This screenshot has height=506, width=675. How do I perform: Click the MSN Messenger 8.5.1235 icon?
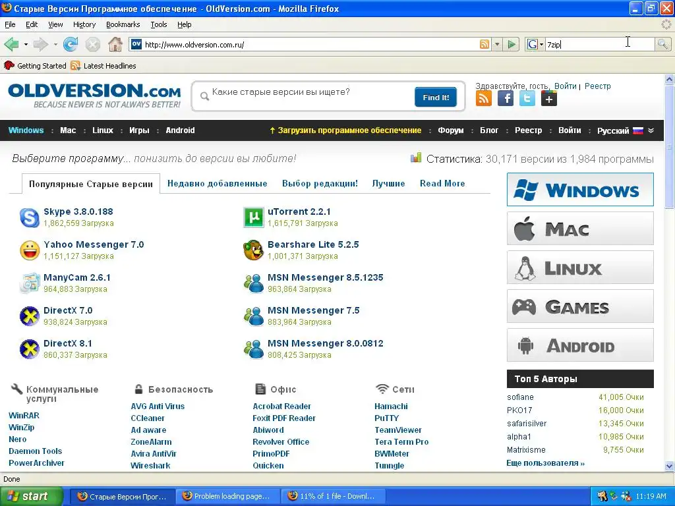click(254, 283)
